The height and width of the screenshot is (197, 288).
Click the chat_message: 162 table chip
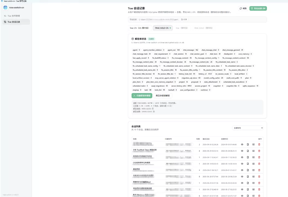(191, 50)
